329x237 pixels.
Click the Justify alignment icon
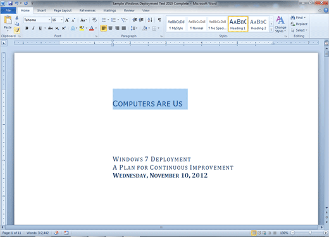124,28
